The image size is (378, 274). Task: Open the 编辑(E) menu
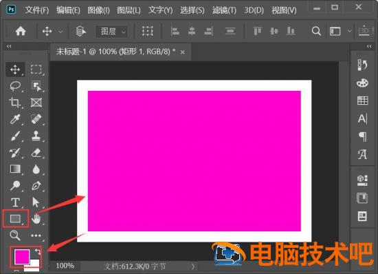[x=68, y=10]
